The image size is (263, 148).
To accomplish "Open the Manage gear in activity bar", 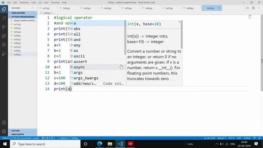I will pyautogui.click(x=4, y=132).
